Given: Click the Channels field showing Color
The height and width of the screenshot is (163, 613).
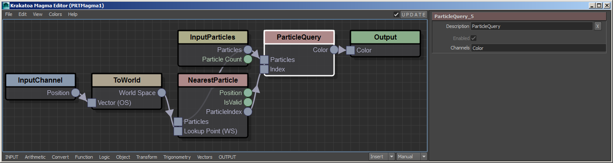Looking at the screenshot, I should [x=538, y=48].
